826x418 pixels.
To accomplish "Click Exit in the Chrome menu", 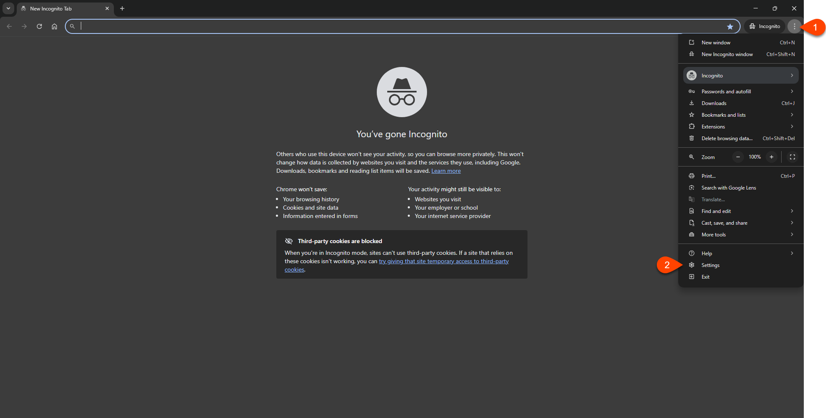I will click(741, 277).
